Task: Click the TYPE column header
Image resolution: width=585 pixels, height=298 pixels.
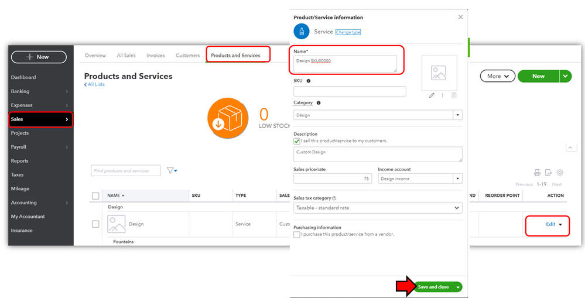Action: [241, 196]
